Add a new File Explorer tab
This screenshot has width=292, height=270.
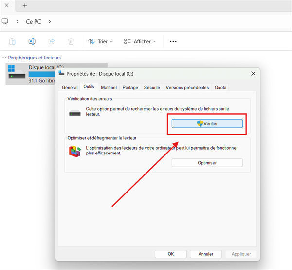click(25, 5)
